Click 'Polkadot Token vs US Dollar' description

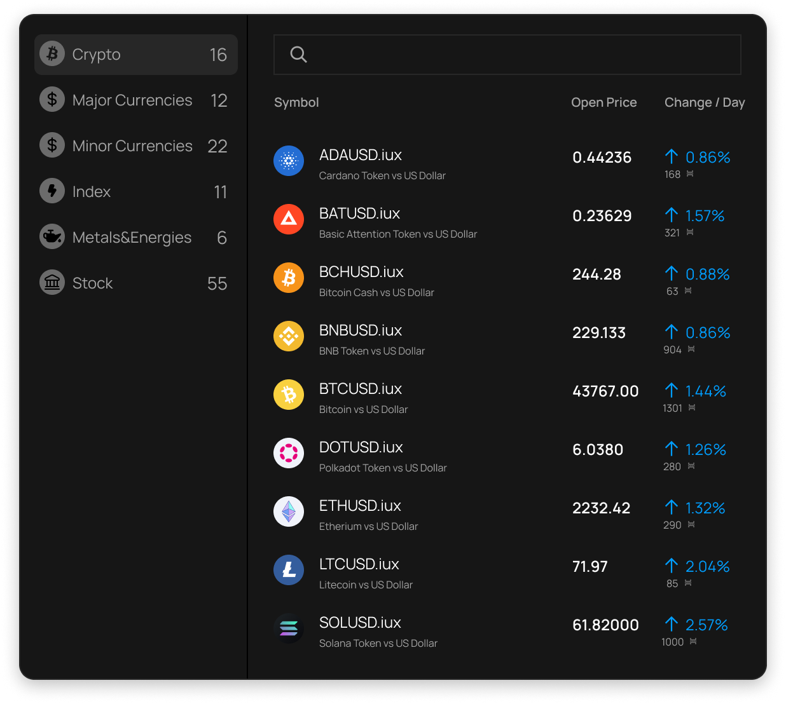[x=383, y=468]
